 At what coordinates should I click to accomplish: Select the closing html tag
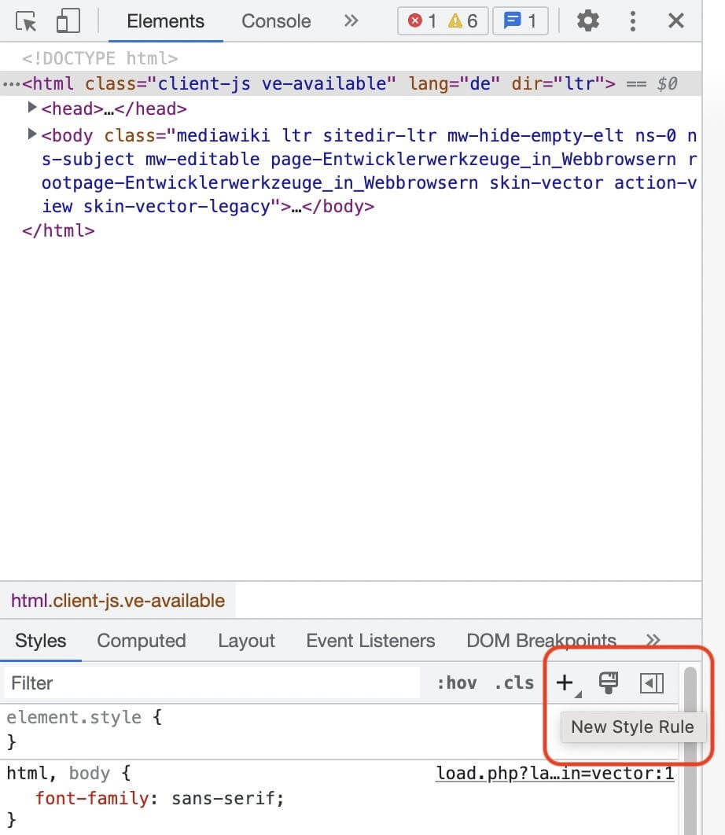click(x=58, y=230)
